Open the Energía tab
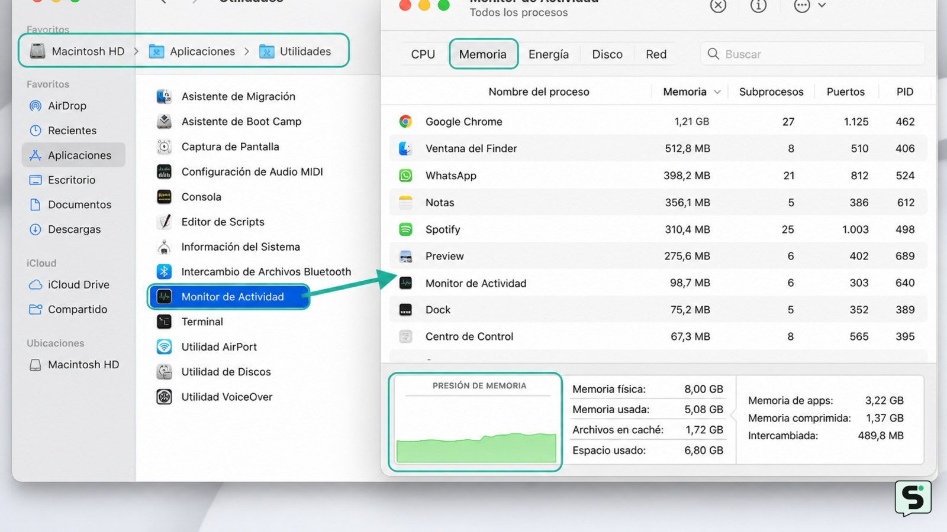This screenshot has height=532, width=947. point(549,54)
